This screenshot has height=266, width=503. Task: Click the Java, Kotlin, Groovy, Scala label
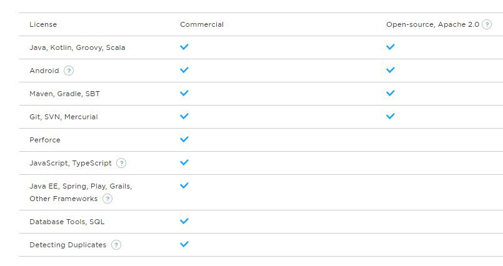77,47
